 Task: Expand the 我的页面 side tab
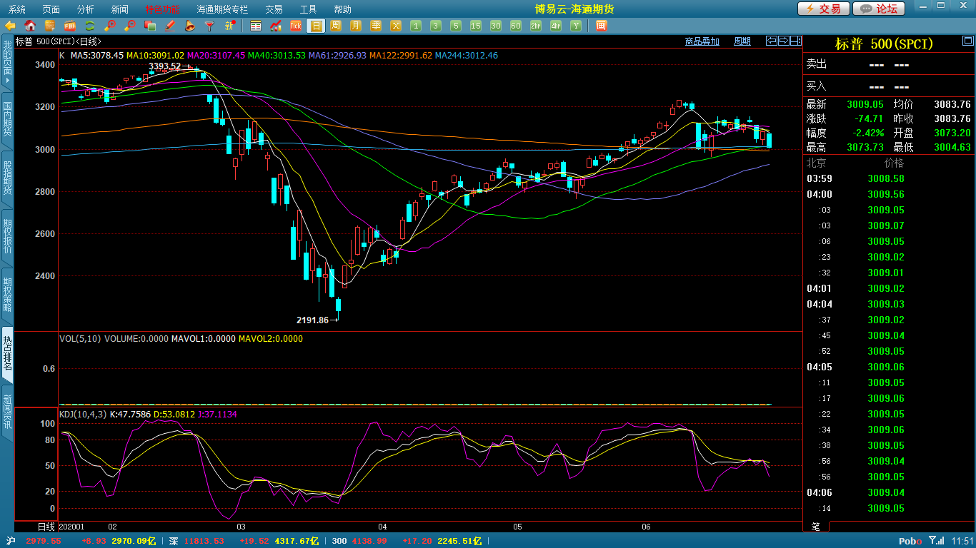pyautogui.click(x=7, y=63)
